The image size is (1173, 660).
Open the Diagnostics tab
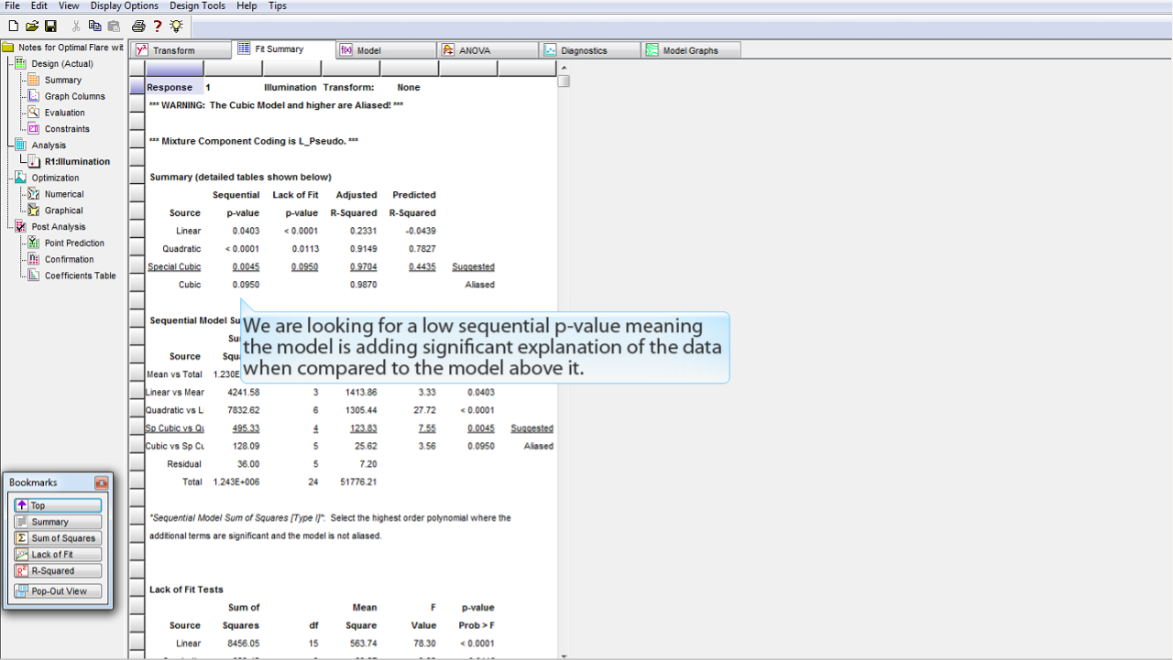(589, 50)
